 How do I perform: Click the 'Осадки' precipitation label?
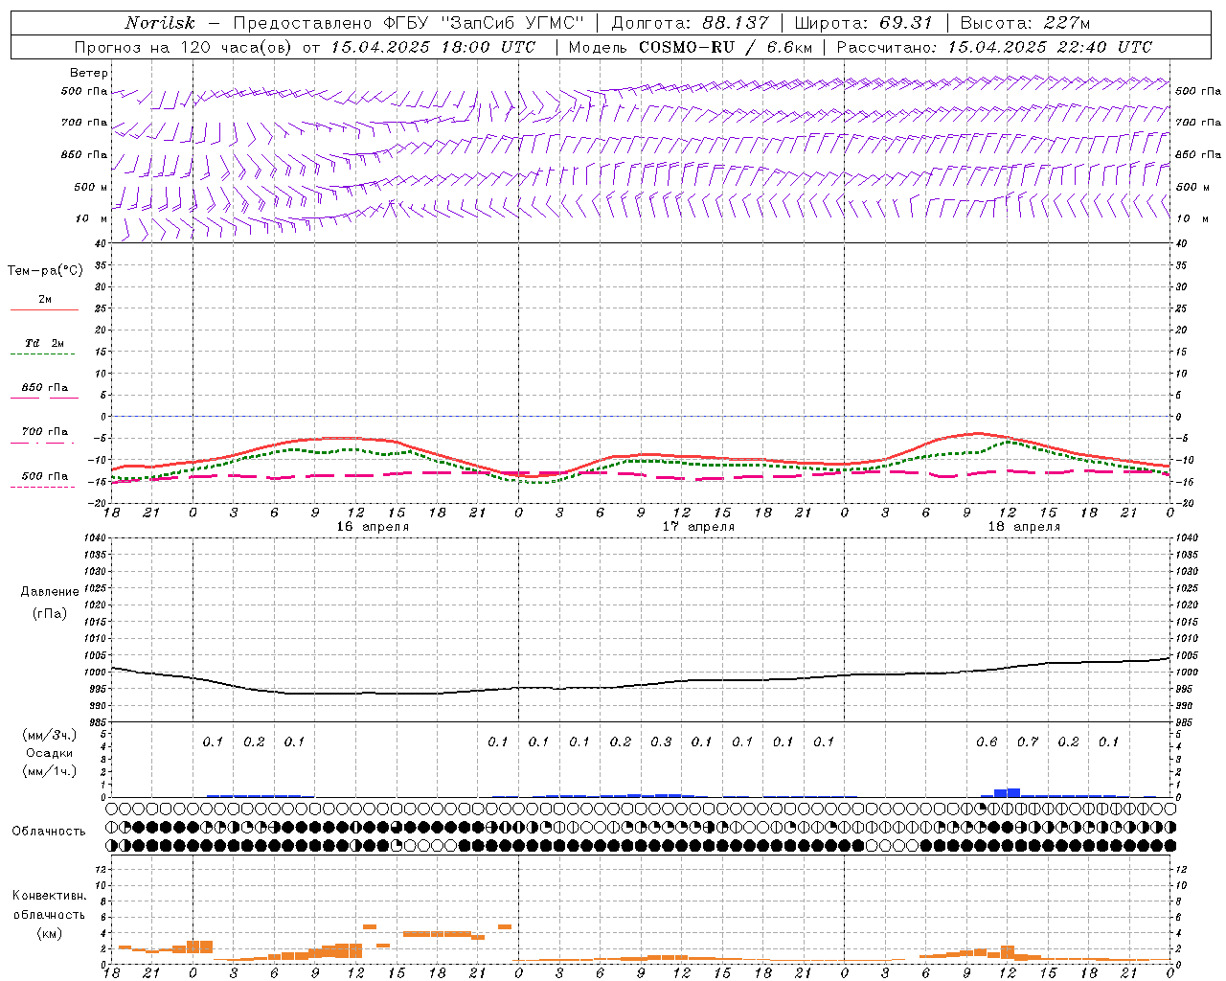(50, 753)
